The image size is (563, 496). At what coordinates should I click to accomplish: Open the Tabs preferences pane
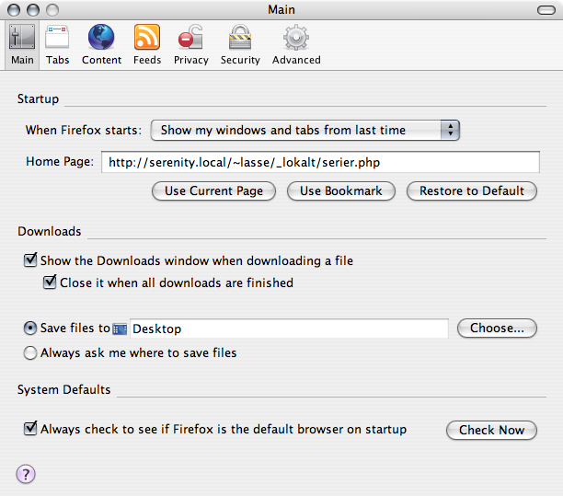[x=57, y=44]
